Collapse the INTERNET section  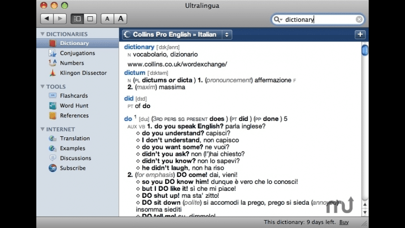42,129
